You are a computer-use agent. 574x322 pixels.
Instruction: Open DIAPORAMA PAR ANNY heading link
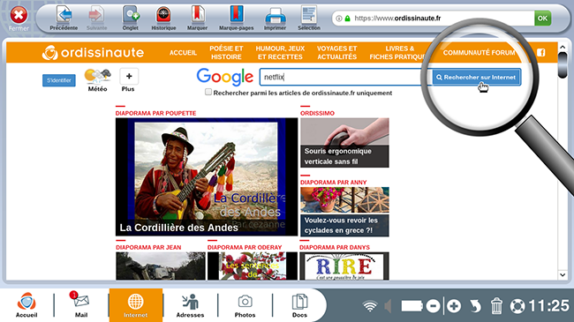[334, 183]
